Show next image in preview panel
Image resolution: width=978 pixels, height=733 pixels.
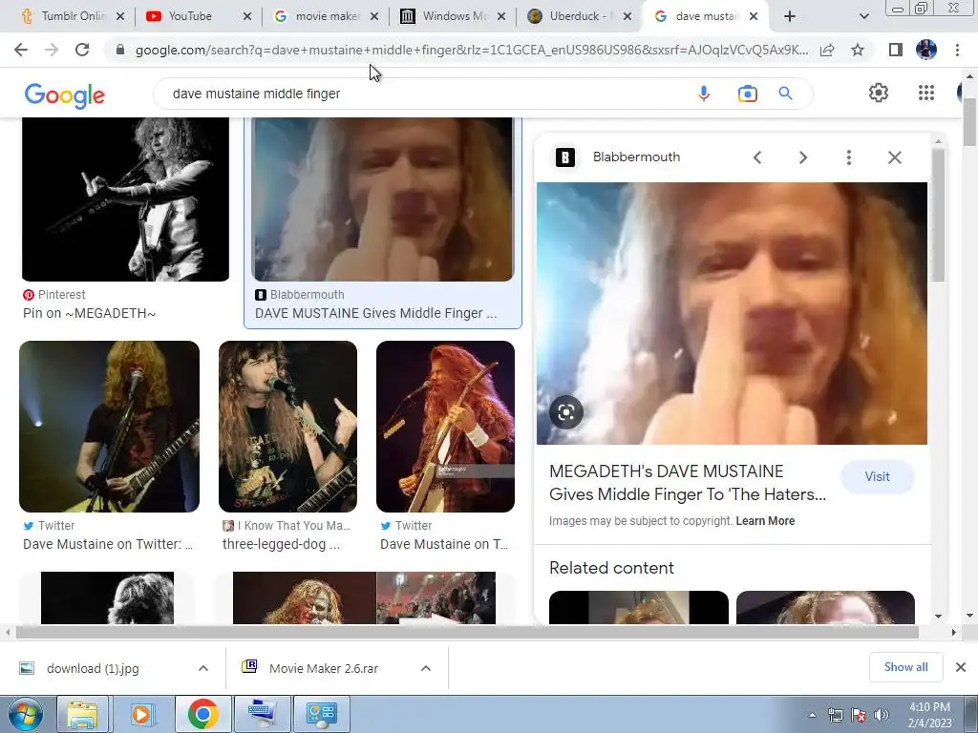tap(802, 157)
